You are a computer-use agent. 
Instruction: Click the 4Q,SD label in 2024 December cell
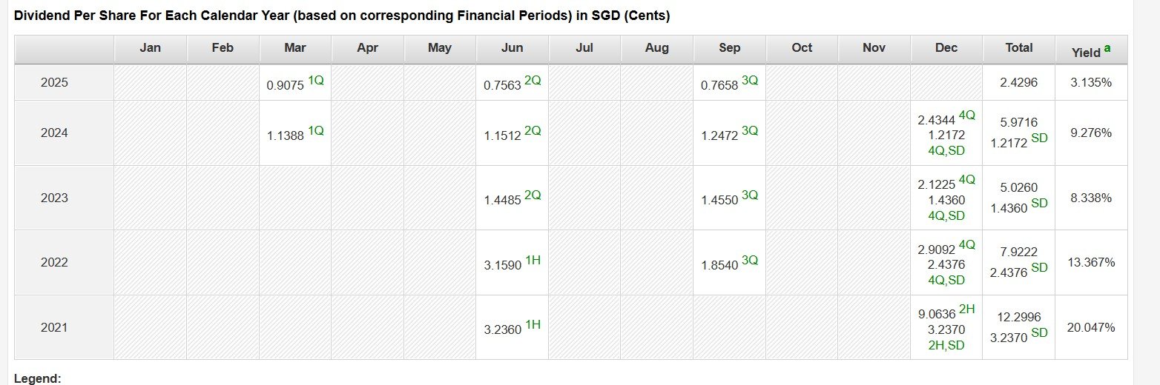tap(946, 150)
